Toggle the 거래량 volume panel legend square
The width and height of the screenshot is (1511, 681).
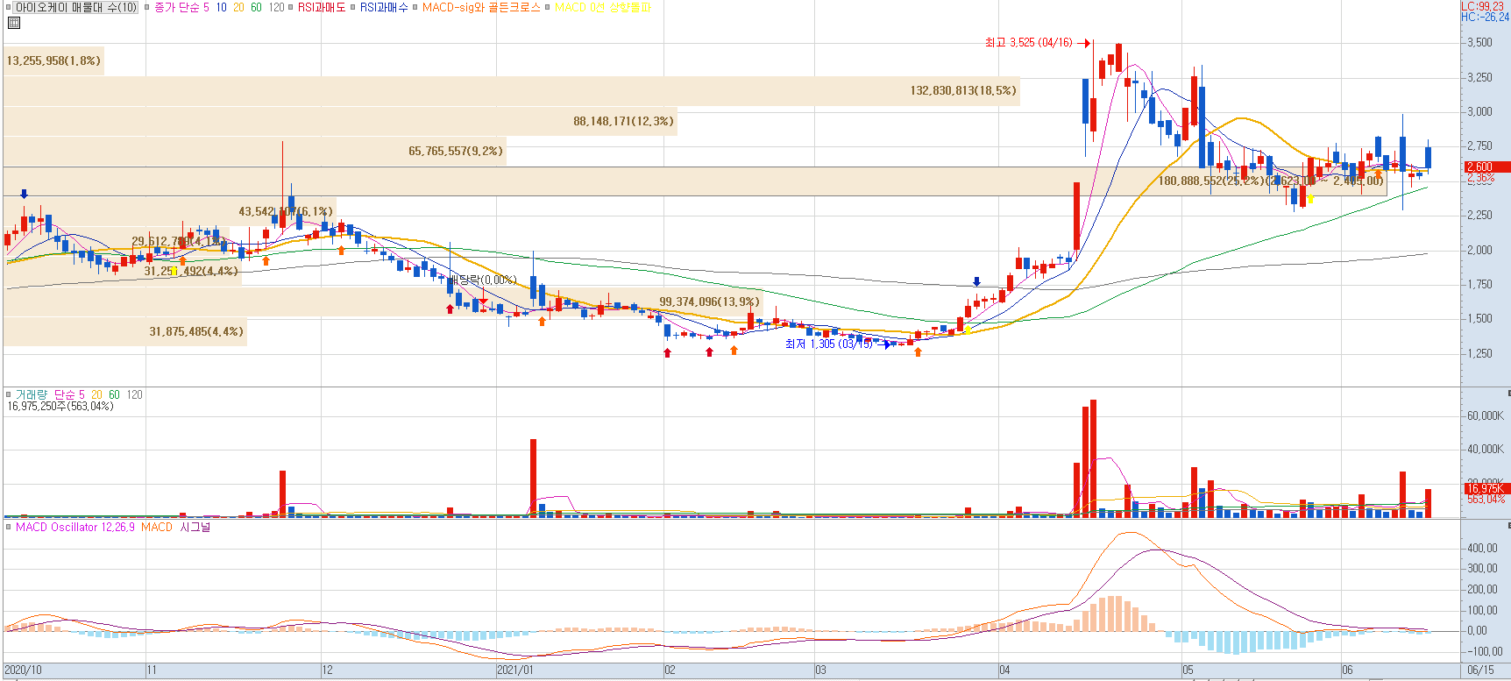pos(9,394)
